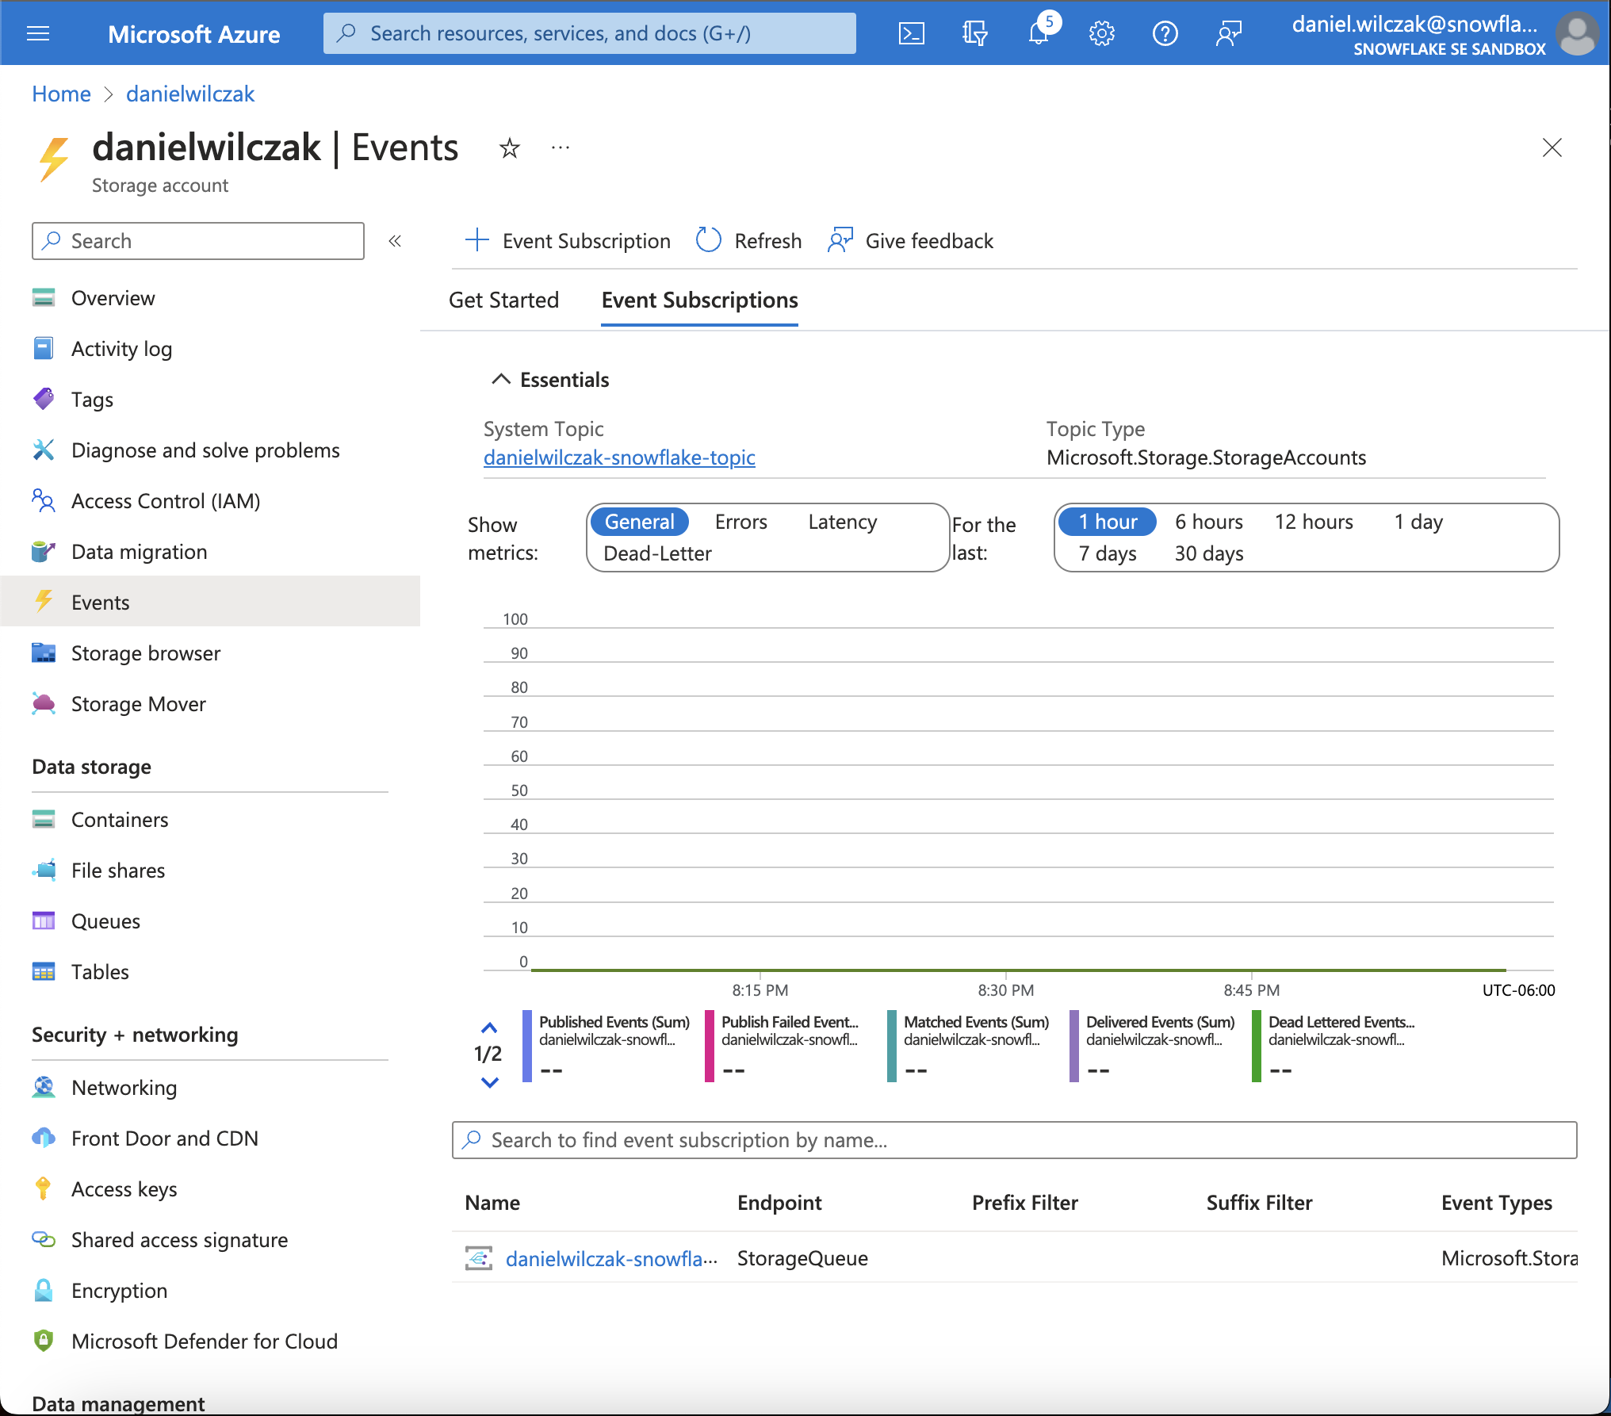Click the Storage browser icon

tap(44, 653)
